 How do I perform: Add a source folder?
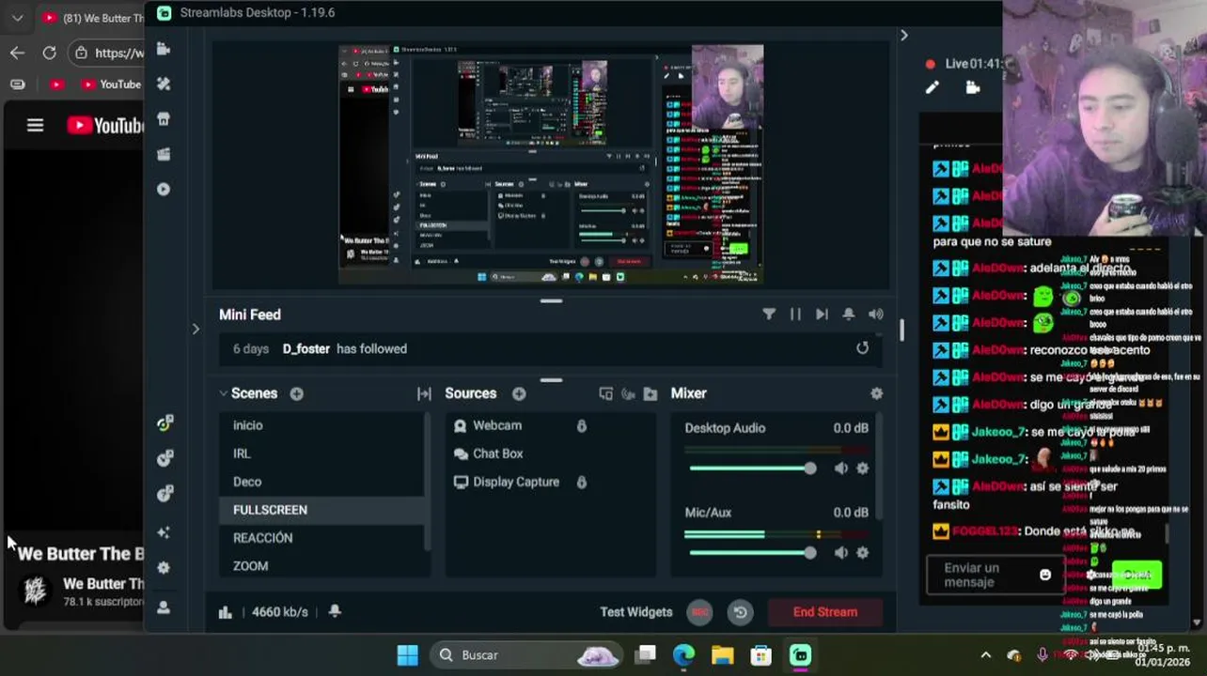coord(651,393)
